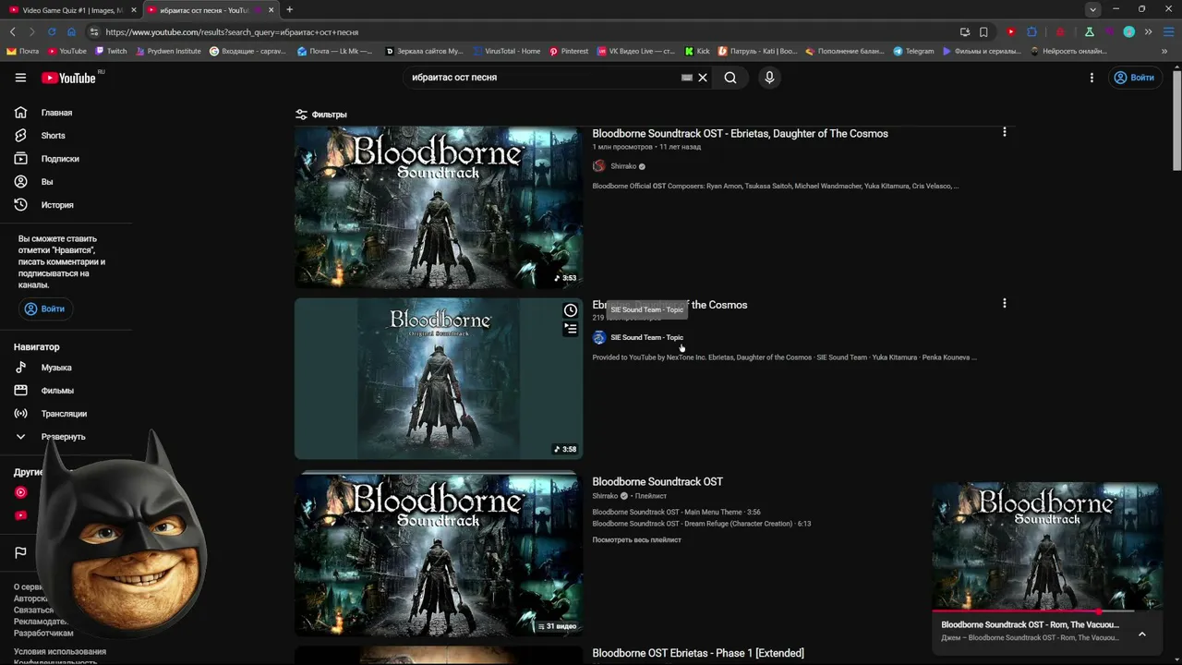Screen dimensions: 1182x665
Task: Open Вы section in the sidebar
Action: [47, 182]
